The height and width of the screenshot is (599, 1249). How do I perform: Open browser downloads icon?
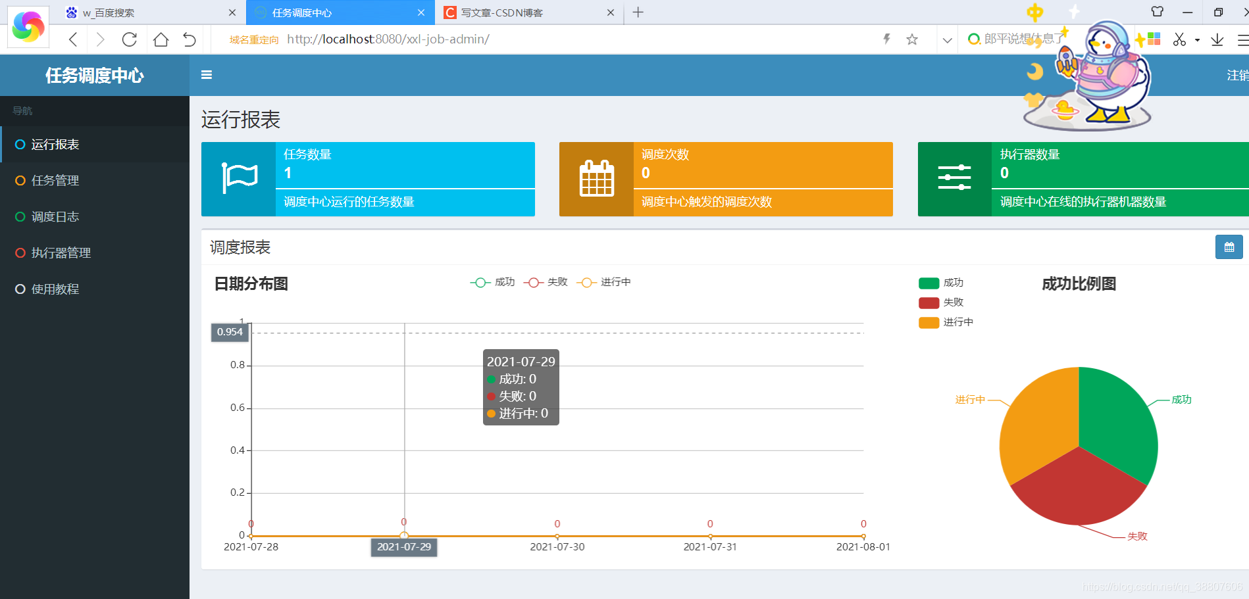tap(1217, 39)
